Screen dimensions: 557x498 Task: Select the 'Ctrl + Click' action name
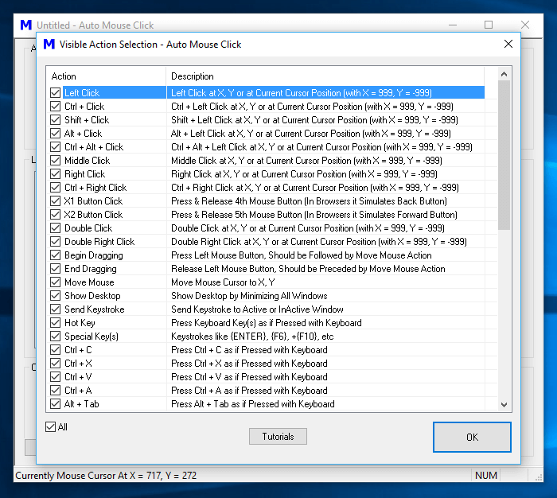[x=84, y=107]
